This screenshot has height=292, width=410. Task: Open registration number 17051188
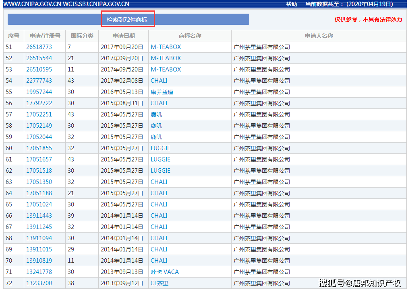(39, 193)
